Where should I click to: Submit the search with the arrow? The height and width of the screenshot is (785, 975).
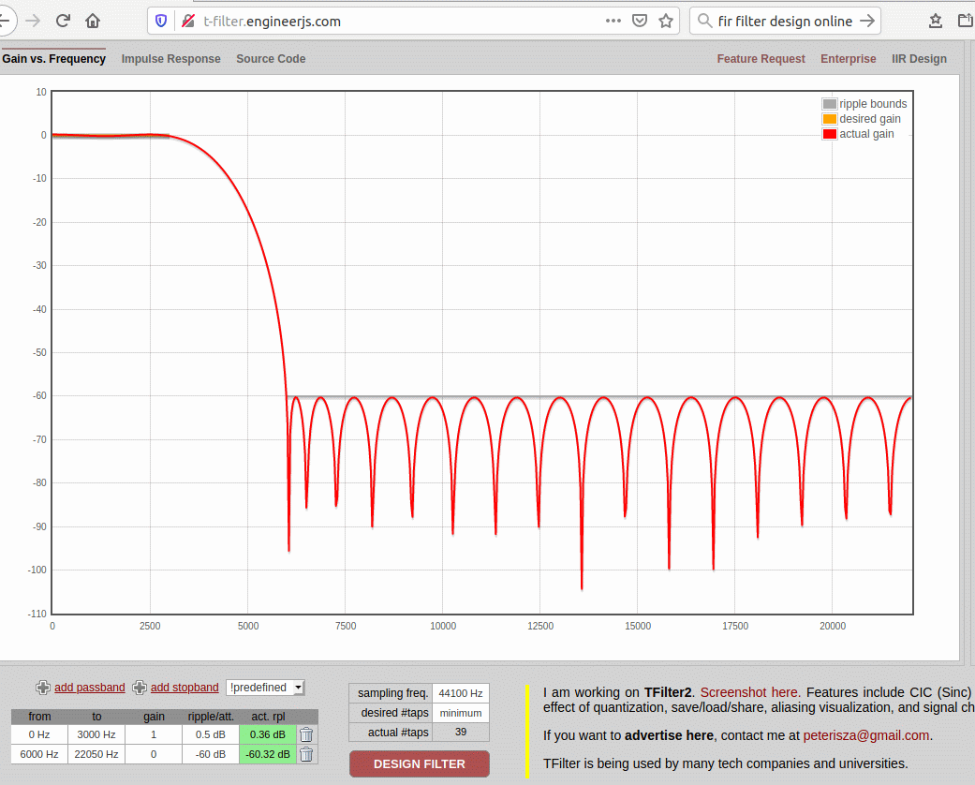(x=866, y=21)
